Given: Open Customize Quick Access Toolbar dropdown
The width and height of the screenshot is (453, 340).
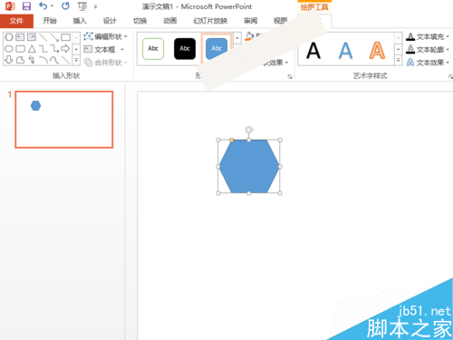Looking at the screenshot, I should click(x=95, y=6).
